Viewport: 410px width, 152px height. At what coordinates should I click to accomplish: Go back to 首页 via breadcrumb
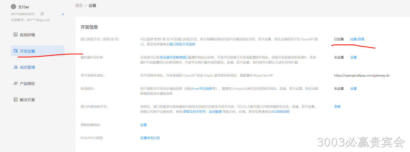click(x=79, y=5)
